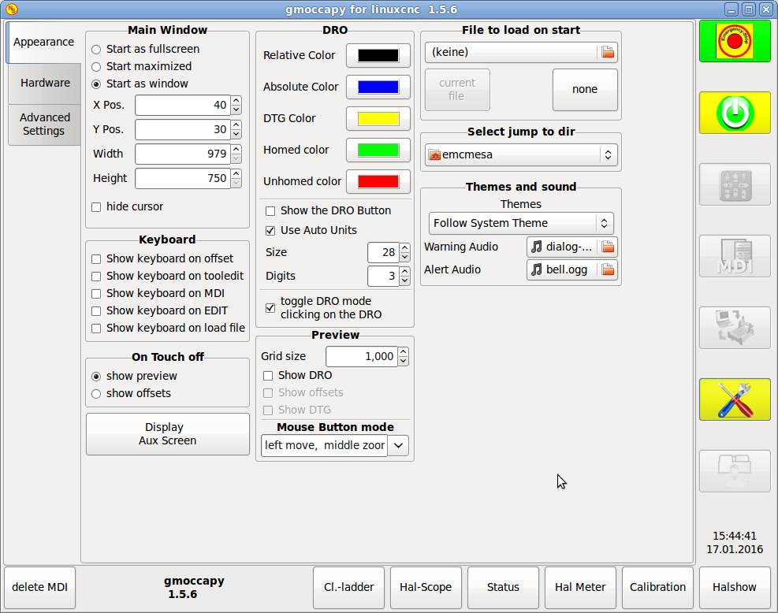Select the manual jog mode icon
Screen dimensions: 778x613
click(x=735, y=184)
